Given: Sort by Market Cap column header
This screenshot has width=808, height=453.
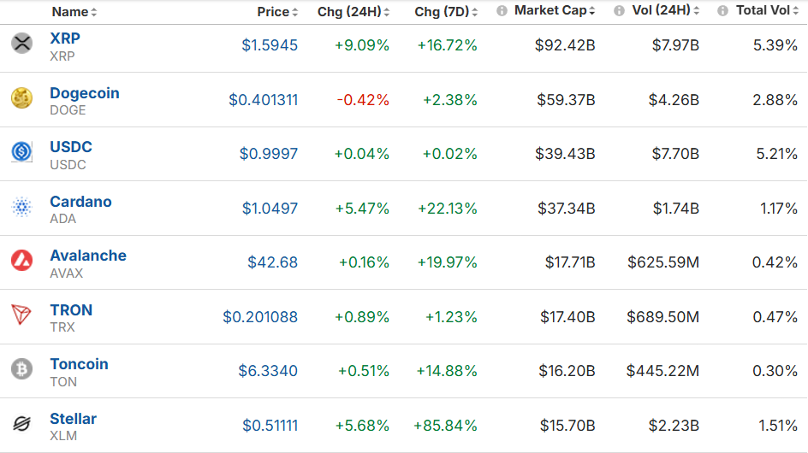Looking at the screenshot, I should [x=555, y=11].
